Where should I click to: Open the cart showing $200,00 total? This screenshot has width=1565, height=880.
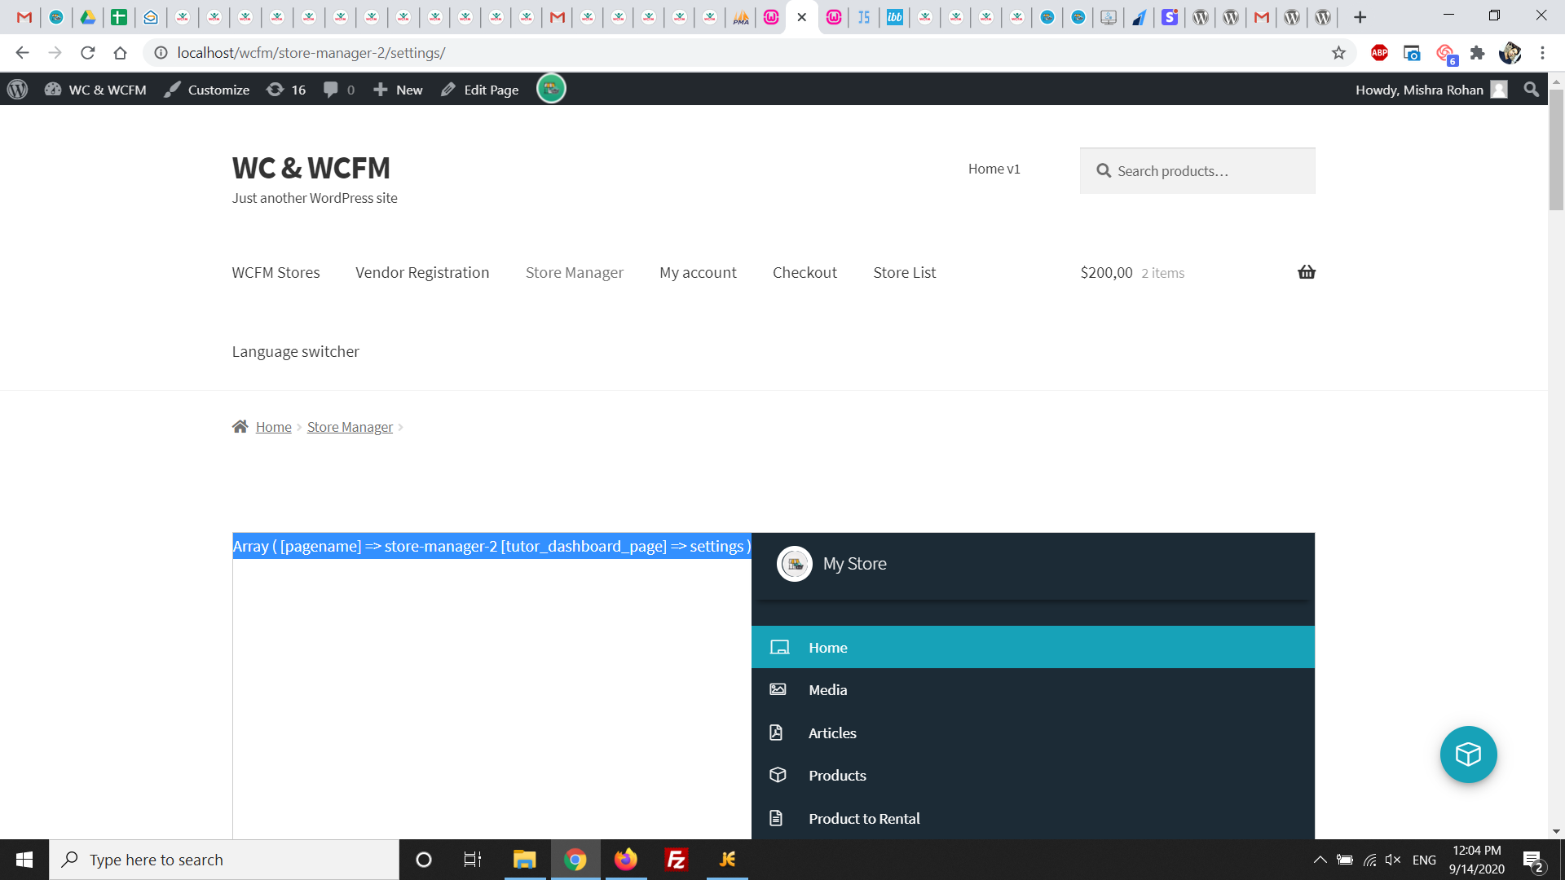click(x=1132, y=272)
